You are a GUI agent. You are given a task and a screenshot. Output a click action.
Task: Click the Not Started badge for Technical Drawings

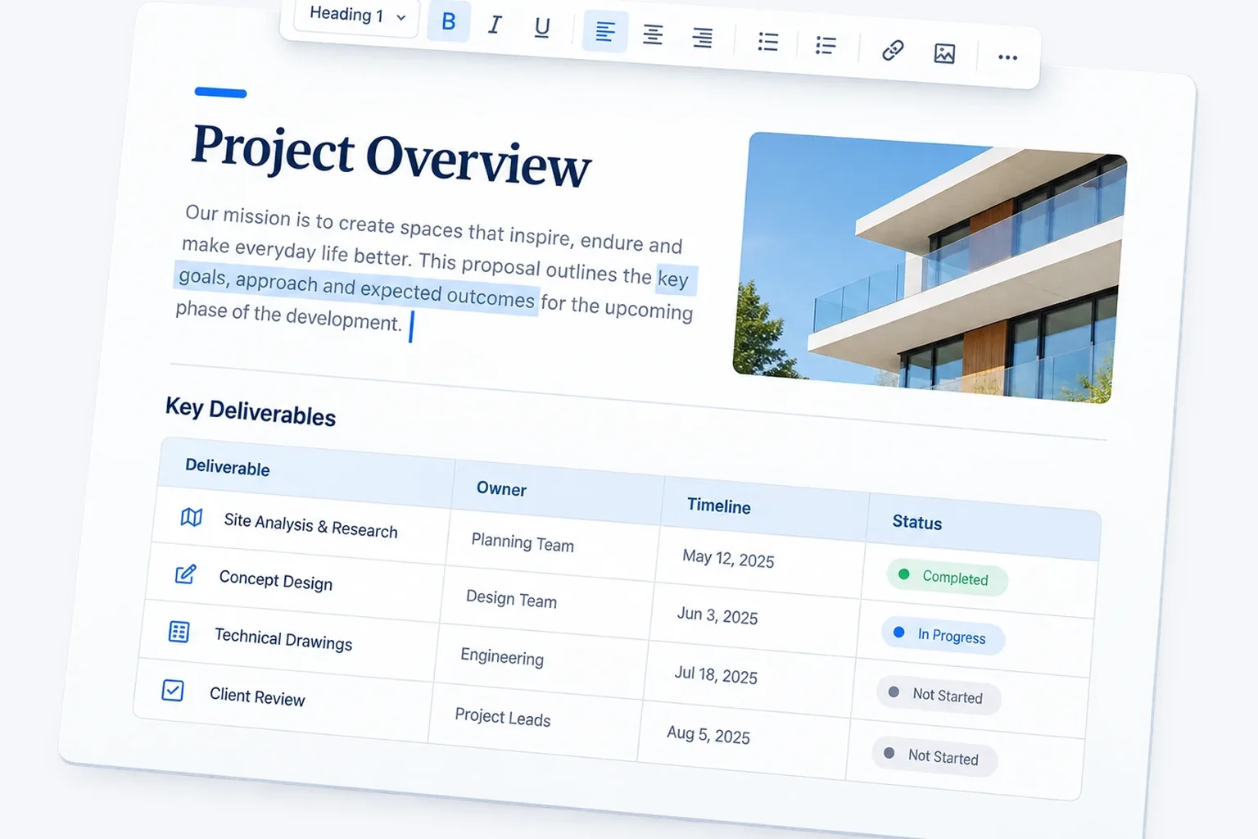tap(939, 696)
